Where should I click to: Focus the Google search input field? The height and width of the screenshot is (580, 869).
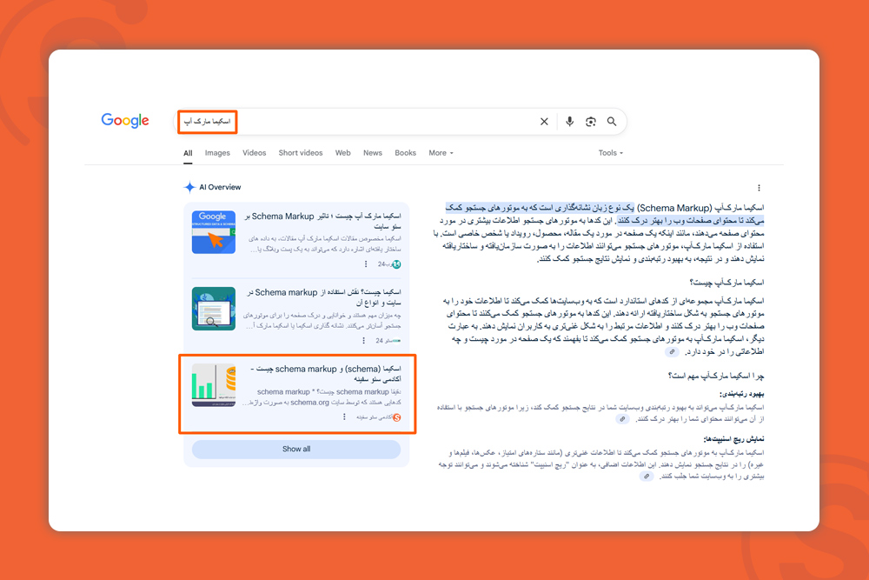[x=400, y=122]
